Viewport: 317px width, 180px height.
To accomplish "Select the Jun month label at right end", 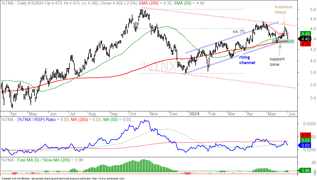I will point(292,114).
